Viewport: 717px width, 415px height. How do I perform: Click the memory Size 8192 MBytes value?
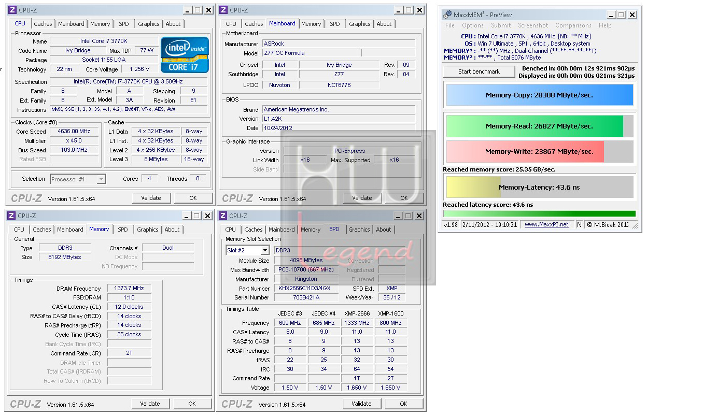pos(65,257)
